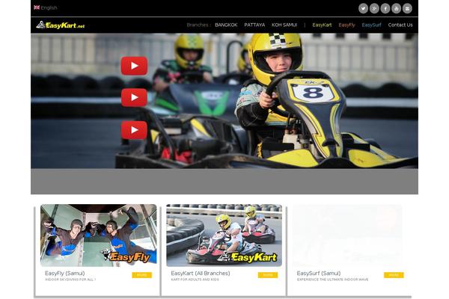Image resolution: width=449 pixels, height=299 pixels.
Task: Click the EasySurf (Samui) card title
Action: 319,274
